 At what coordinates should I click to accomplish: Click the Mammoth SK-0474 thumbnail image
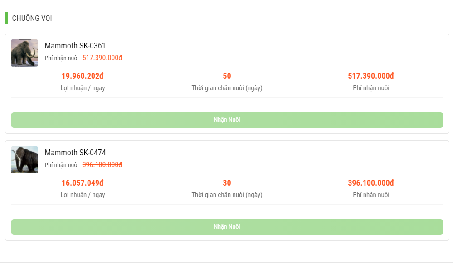(24, 160)
